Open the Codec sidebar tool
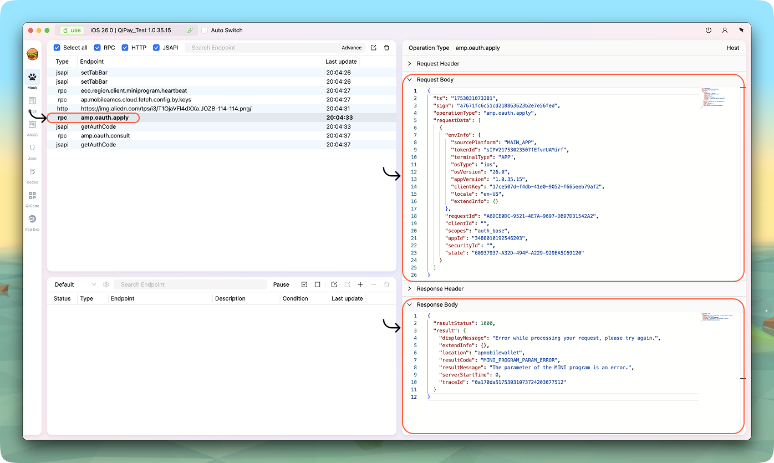This screenshot has height=463, width=774. click(32, 172)
